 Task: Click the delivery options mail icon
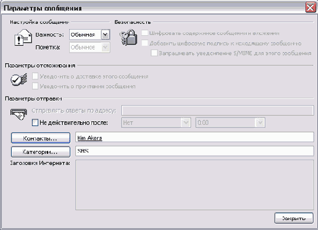click(19, 114)
